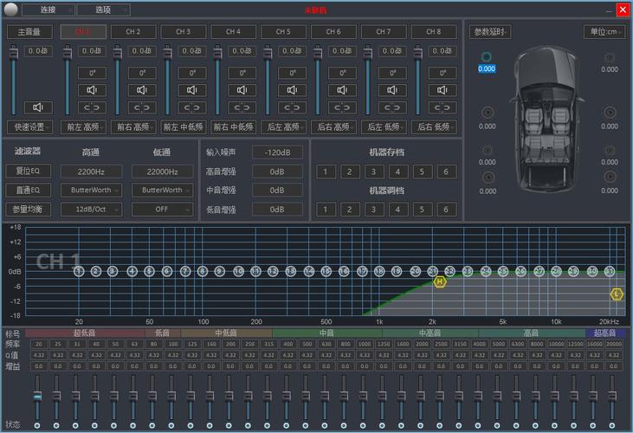Toggle the status dot under the 20000Hz band

612,425
